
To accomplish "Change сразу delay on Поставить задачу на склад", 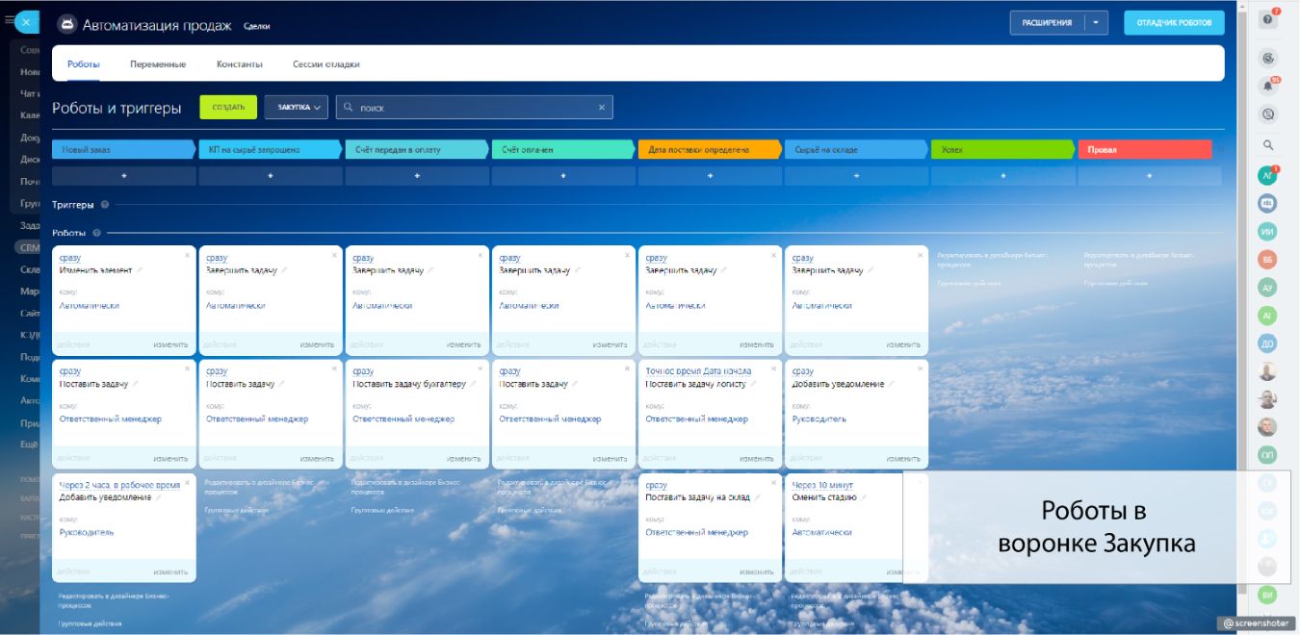I will click(x=656, y=485).
